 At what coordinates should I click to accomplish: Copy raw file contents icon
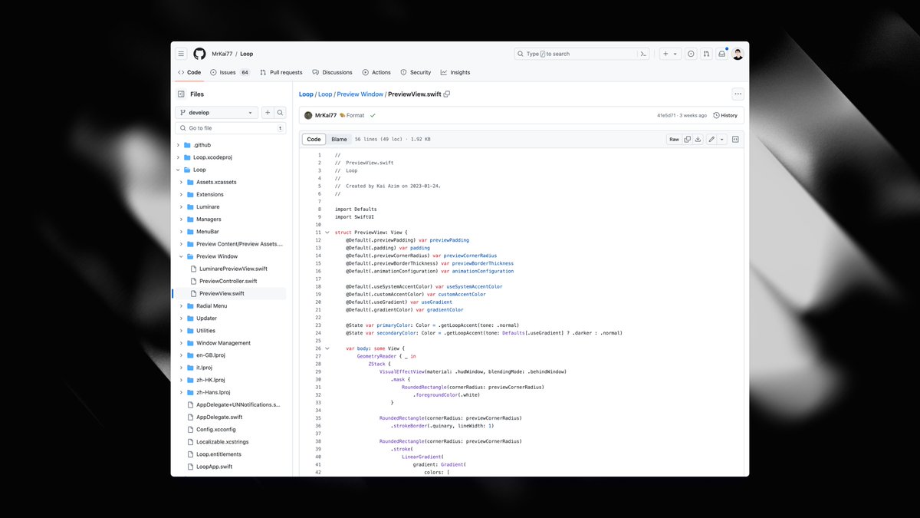tap(687, 140)
